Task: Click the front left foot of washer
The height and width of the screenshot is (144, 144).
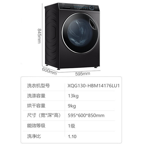Action: pyautogui.click(x=58, y=69)
